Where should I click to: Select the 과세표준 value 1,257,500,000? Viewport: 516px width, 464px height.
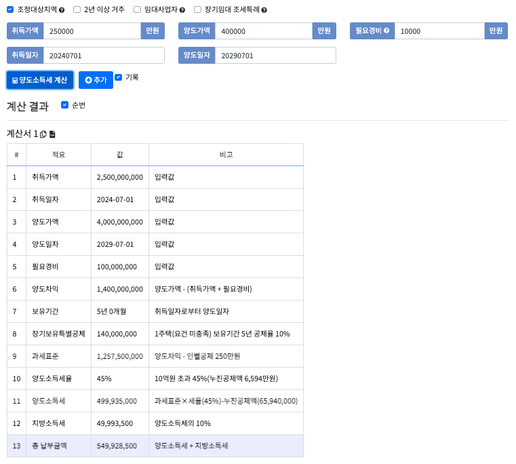tap(120, 356)
